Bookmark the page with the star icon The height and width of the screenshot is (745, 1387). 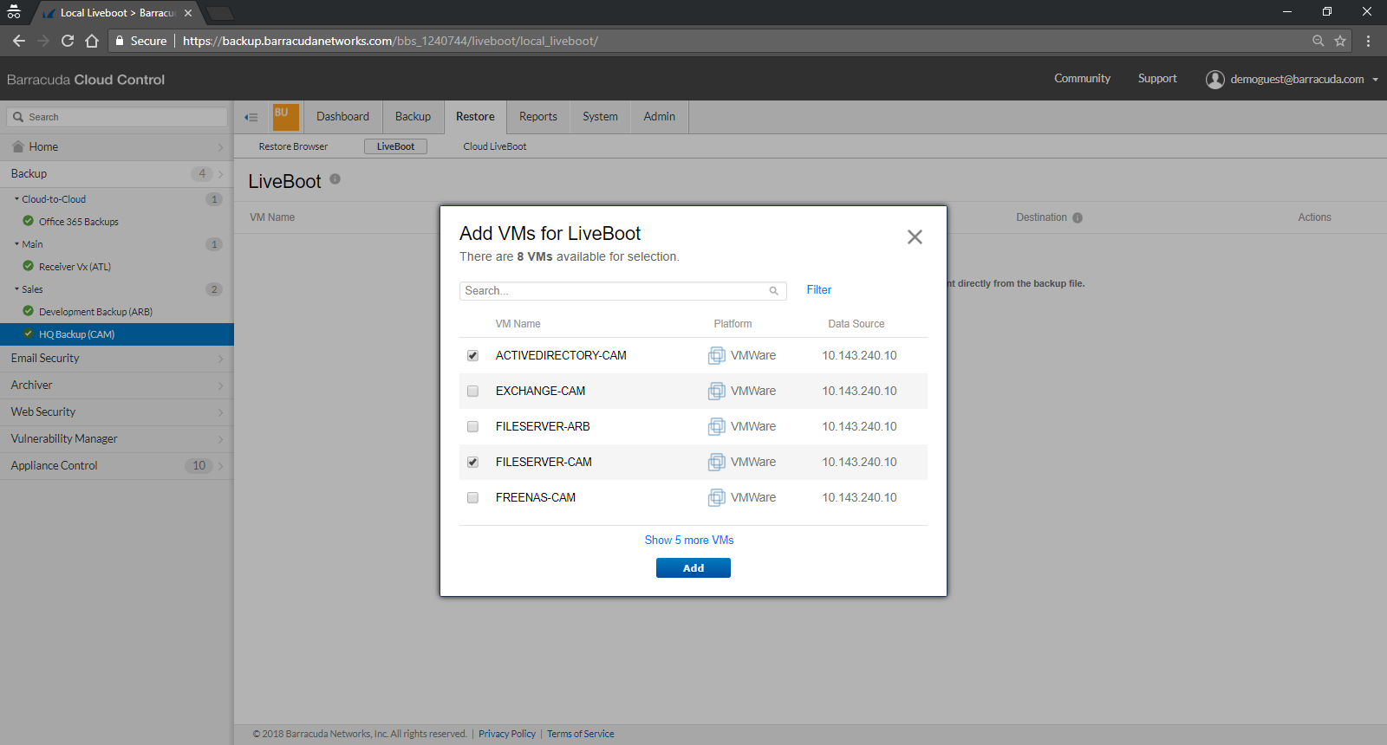[x=1340, y=41]
